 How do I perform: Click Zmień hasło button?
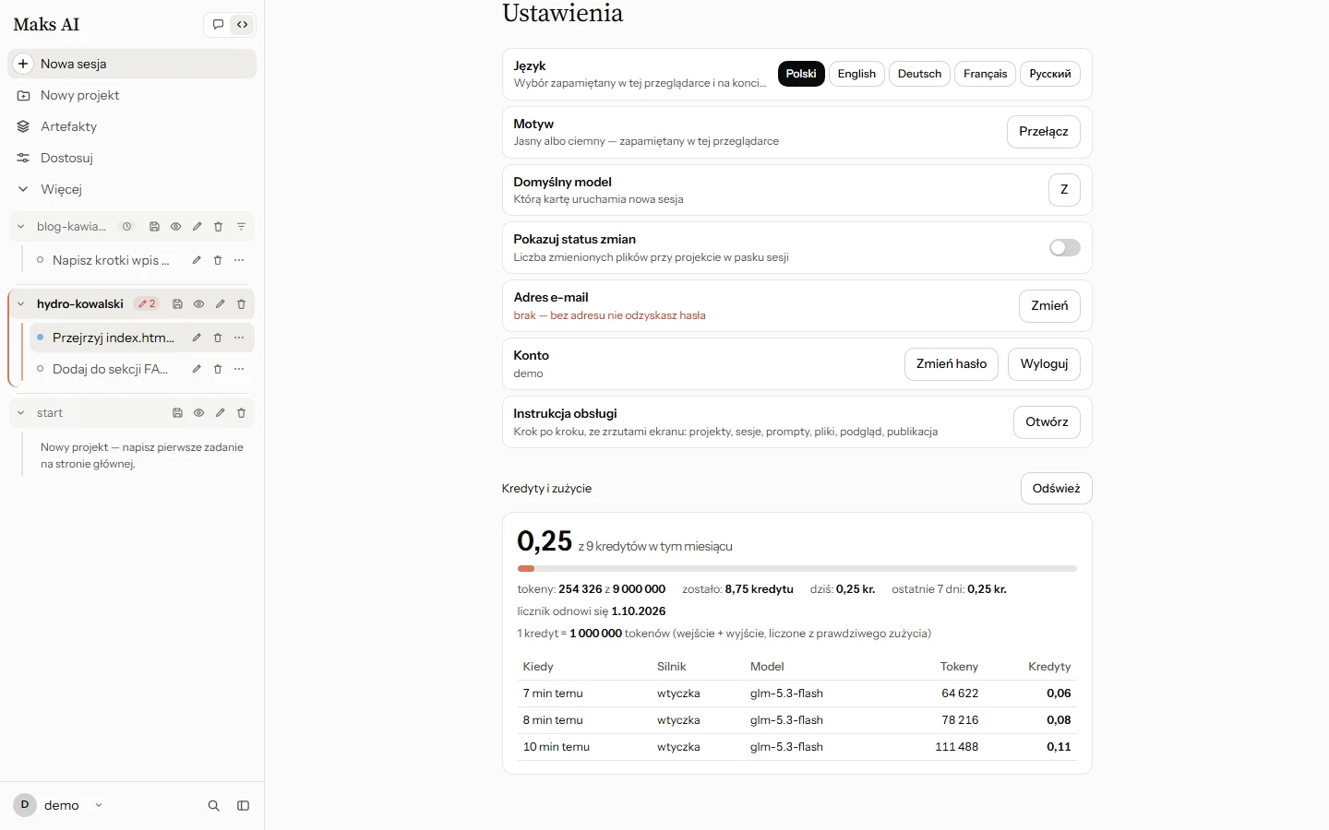tap(952, 364)
